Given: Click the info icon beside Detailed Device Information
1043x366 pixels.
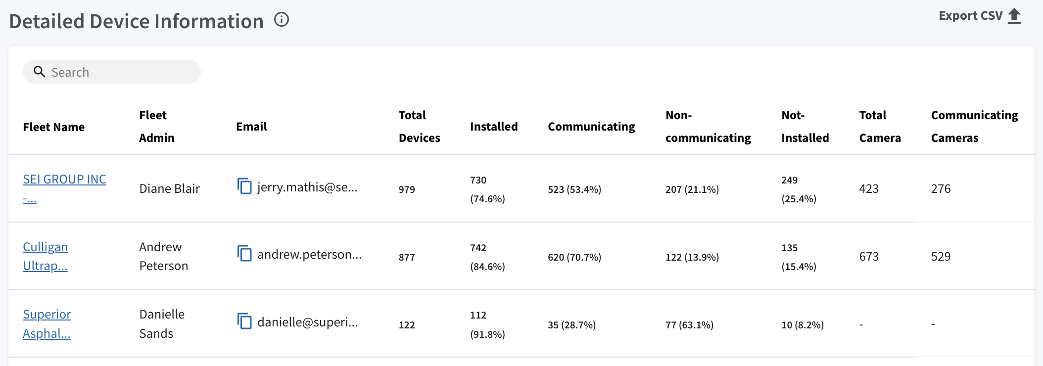Looking at the screenshot, I should click(282, 20).
